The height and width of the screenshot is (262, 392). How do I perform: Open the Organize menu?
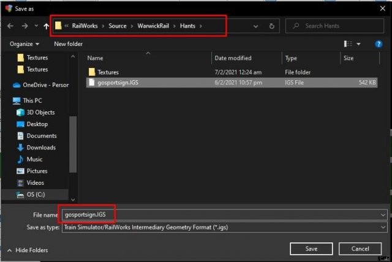tap(24, 44)
